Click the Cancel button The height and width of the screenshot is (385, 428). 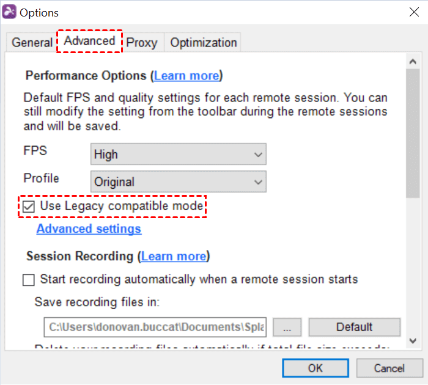coord(389,369)
